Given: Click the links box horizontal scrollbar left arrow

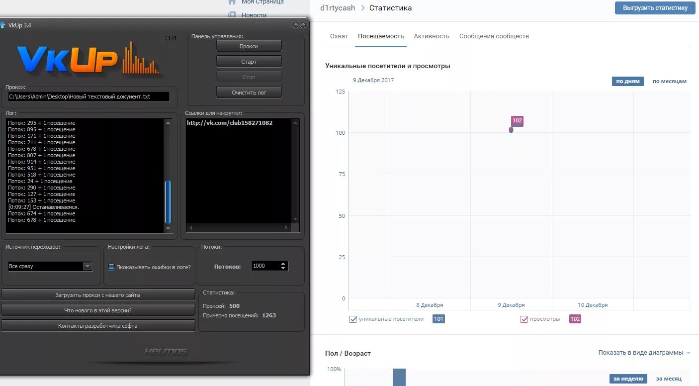Looking at the screenshot, I should 190,227.
